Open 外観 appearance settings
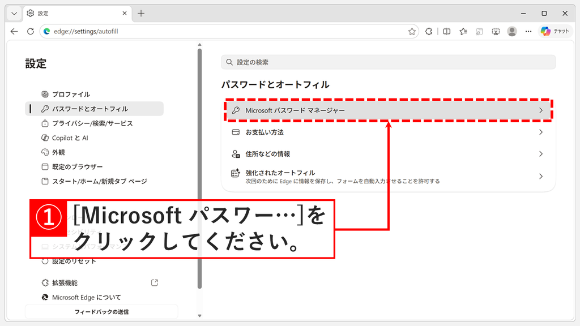Image resolution: width=580 pixels, height=326 pixels. tap(95, 152)
